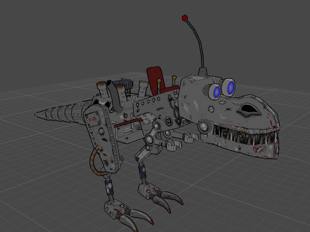Select the robot dinosaur's segmented cone tail
This screenshot has width=310, height=232.
(63, 112)
